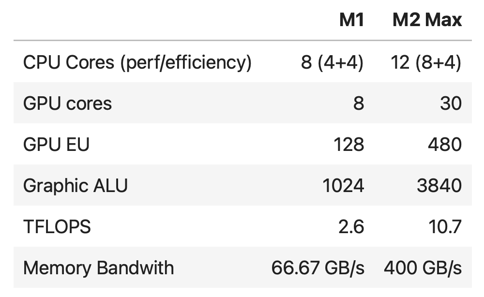Image resolution: width=484 pixels, height=297 pixels.
Task: Click the M2 Max column header
Action: tap(427, 20)
